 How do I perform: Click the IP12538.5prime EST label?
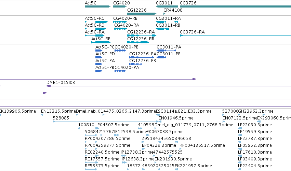(x=131, y=132)
